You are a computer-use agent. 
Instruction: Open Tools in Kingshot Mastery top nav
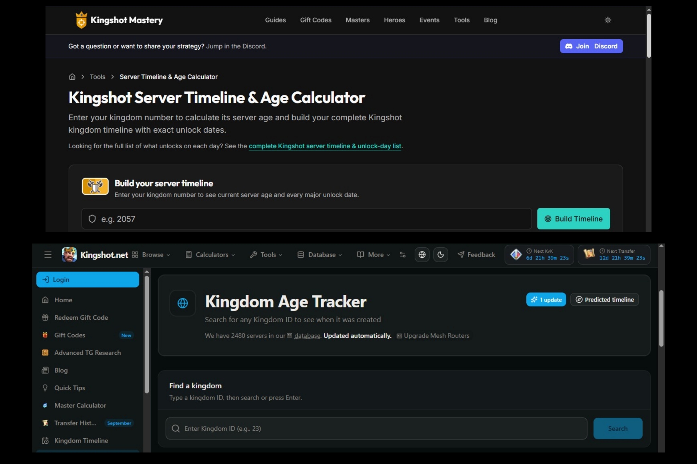point(461,20)
